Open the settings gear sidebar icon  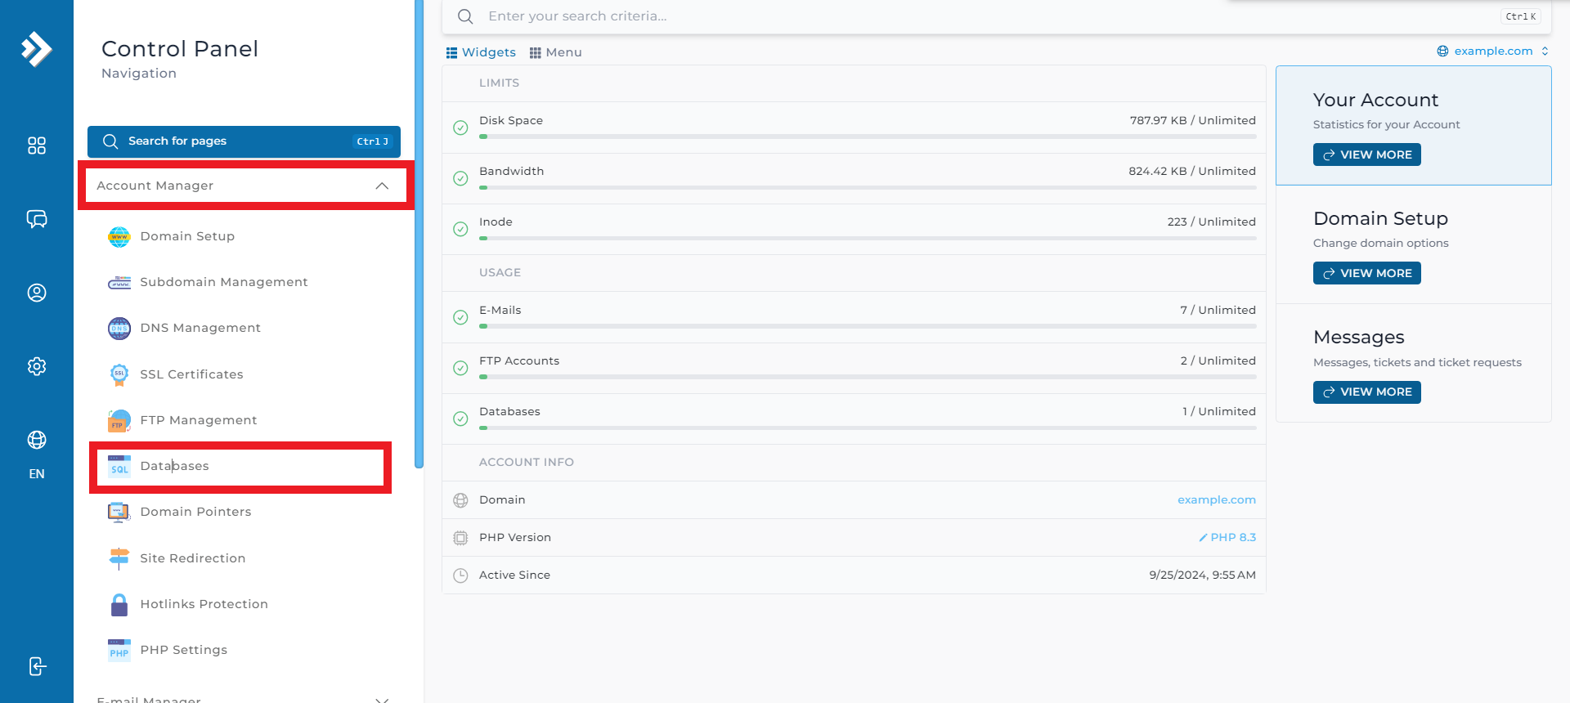37,366
